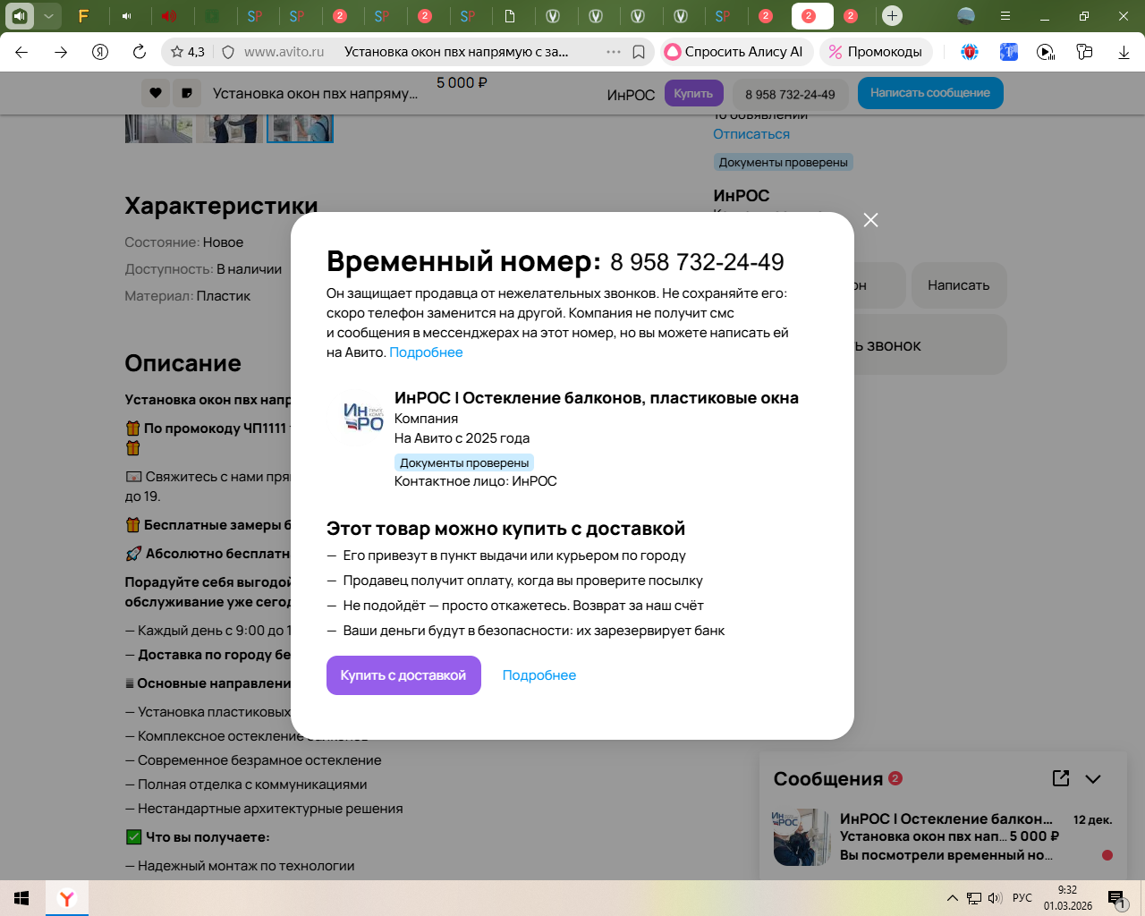Open the 'Промокоды' promo codes button
Screen dimensions: 1145x916
(x=877, y=52)
